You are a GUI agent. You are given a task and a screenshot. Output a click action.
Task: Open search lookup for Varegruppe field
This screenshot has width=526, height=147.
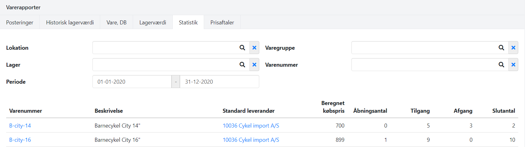pyautogui.click(x=501, y=48)
